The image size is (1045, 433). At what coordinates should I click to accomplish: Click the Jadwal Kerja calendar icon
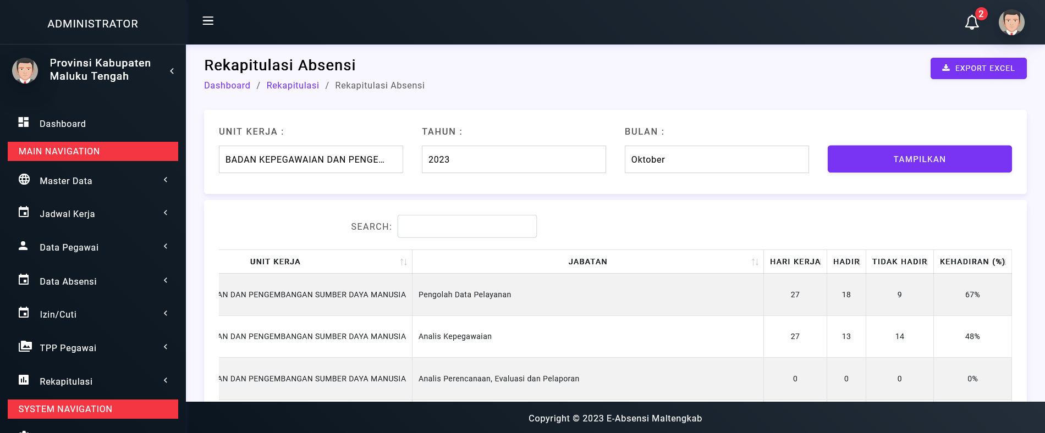[x=24, y=212]
